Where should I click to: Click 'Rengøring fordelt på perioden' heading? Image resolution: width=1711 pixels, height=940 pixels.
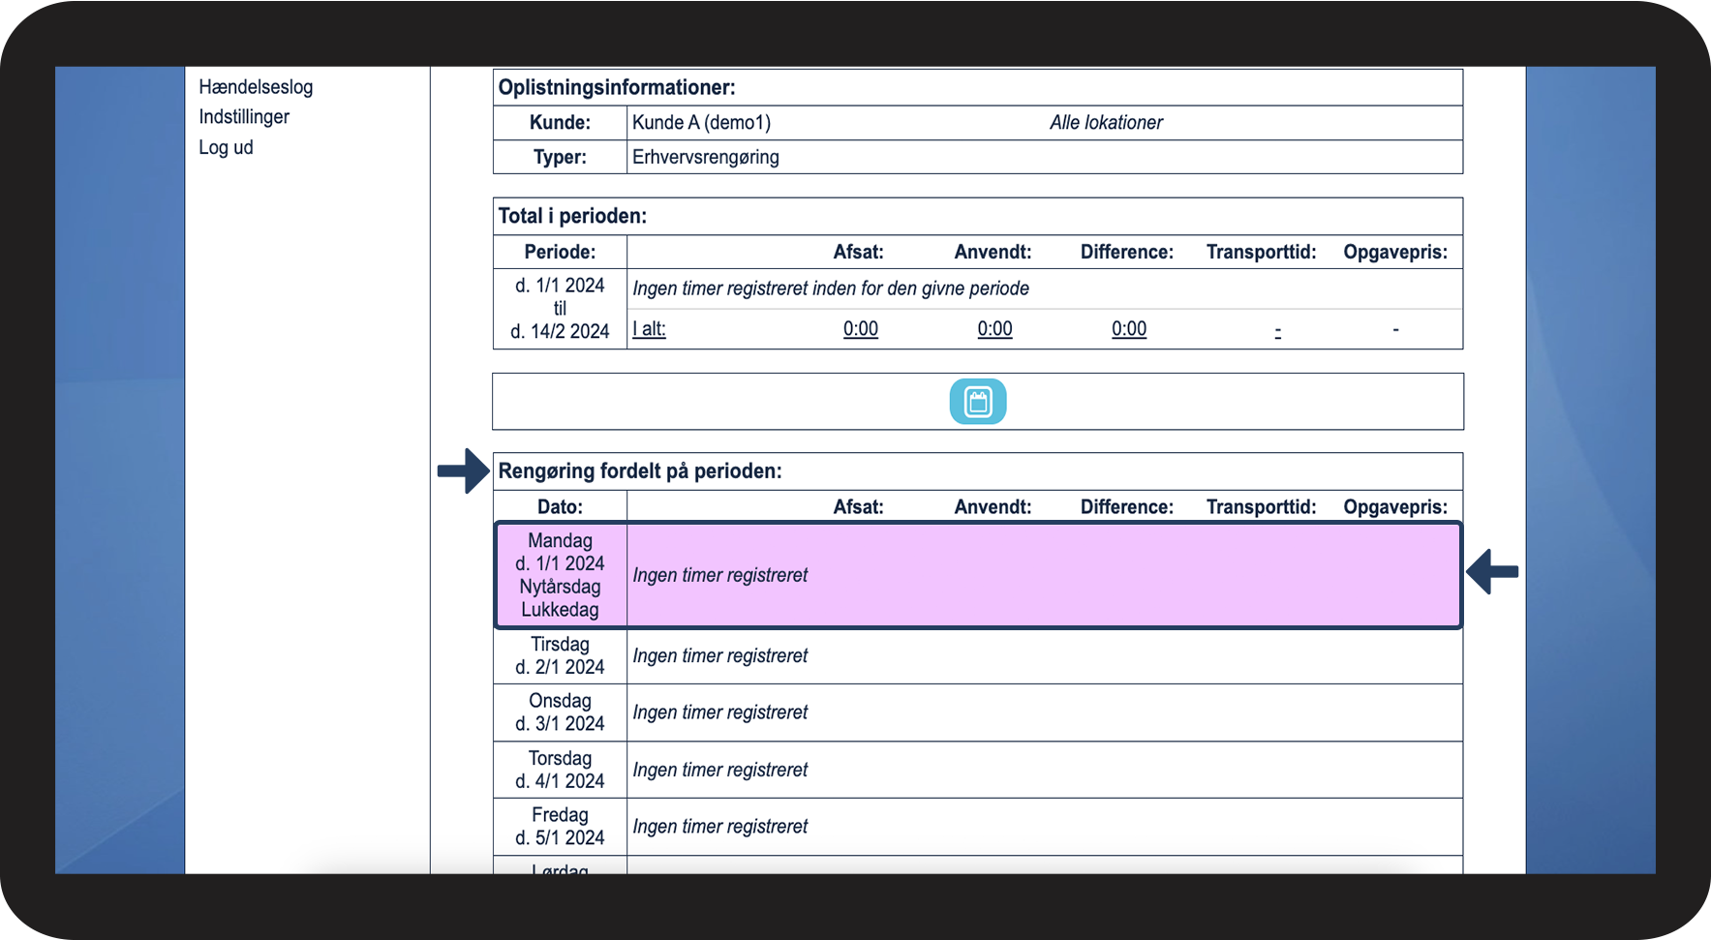click(640, 471)
